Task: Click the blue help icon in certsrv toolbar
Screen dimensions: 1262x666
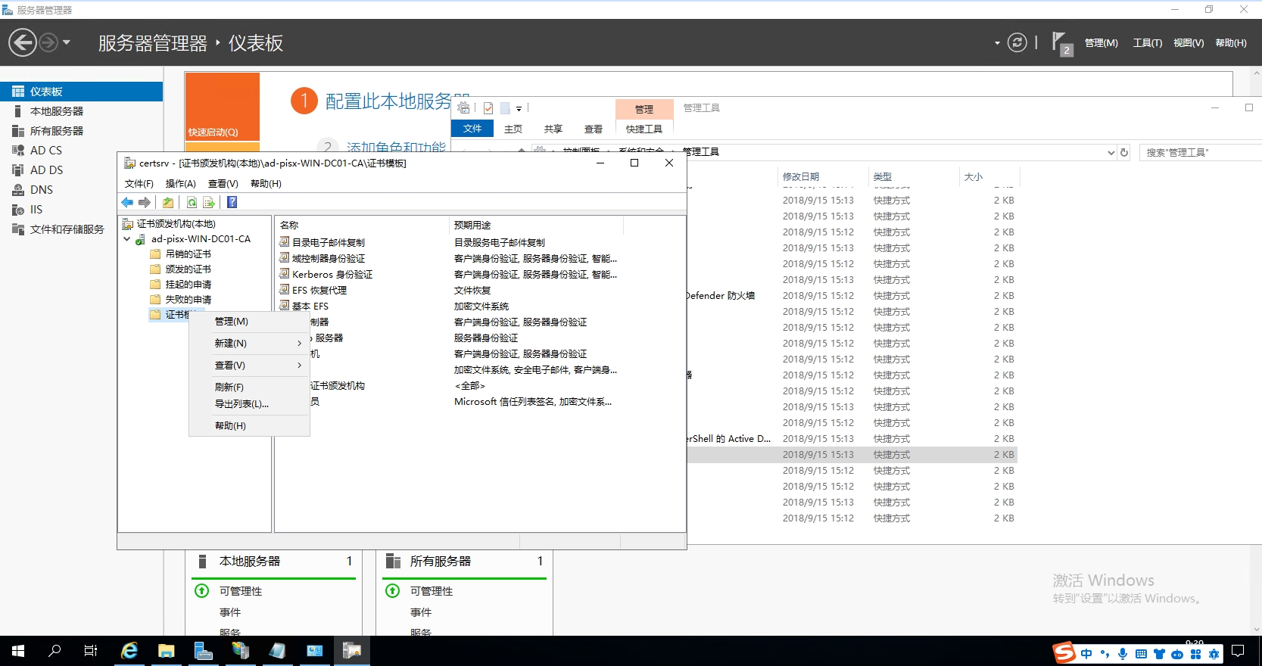Action: click(232, 203)
